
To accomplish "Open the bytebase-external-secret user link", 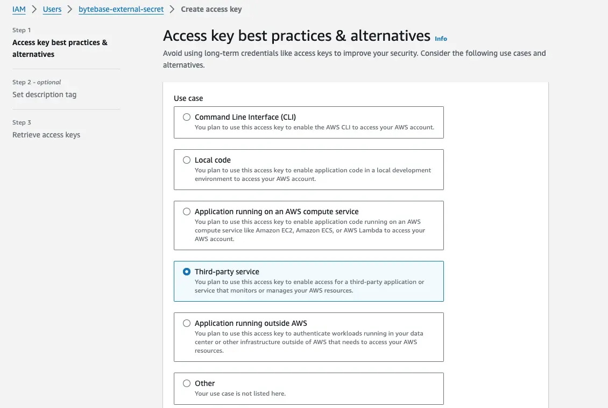I will click(121, 9).
